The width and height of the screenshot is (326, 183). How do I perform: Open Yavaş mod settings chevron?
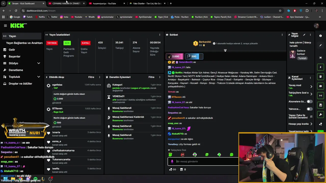(311, 86)
